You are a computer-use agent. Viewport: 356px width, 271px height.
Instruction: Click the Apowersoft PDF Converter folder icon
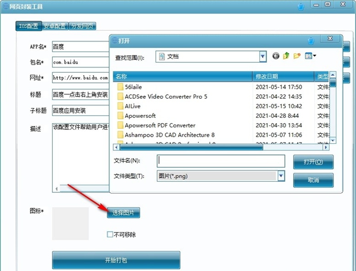tap(120, 125)
